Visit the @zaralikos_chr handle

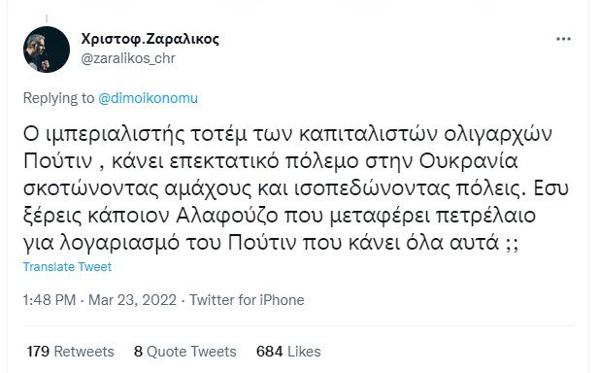coord(128,58)
